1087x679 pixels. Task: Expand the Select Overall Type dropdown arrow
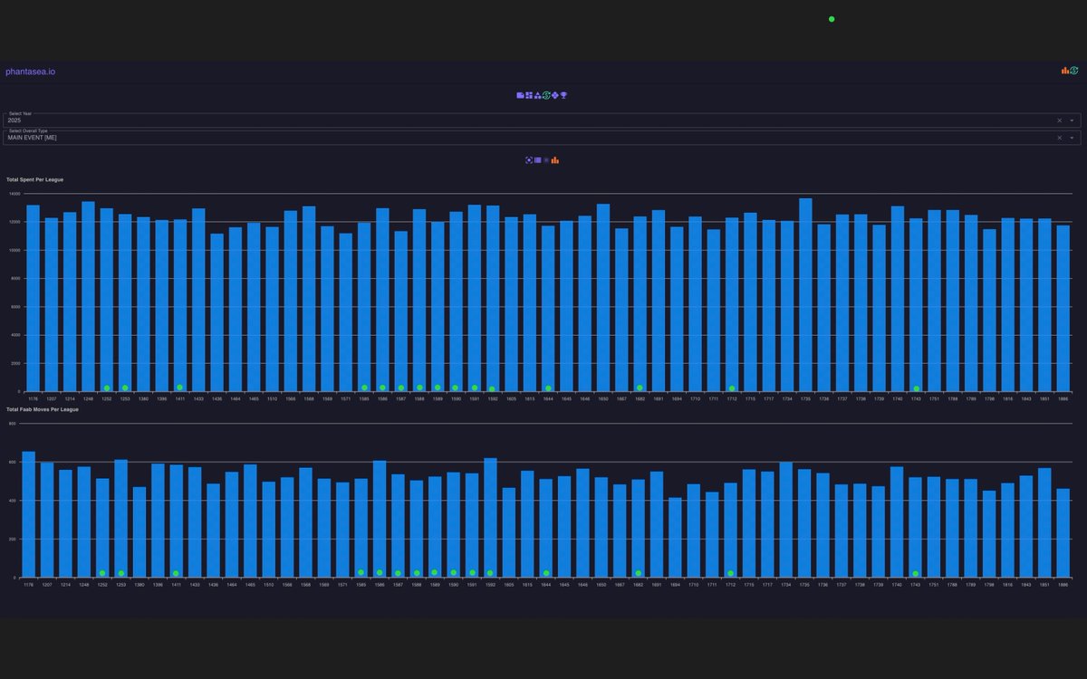point(1072,138)
